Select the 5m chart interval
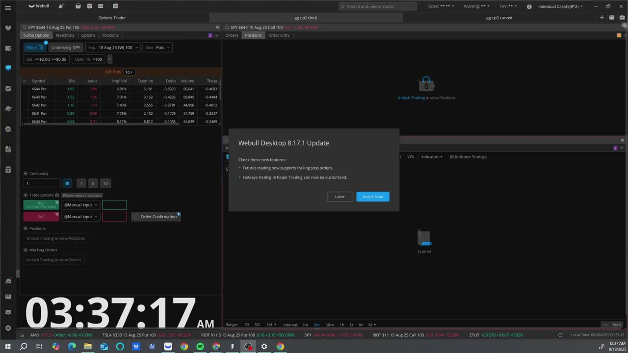This screenshot has height=353, width=628. click(x=316, y=325)
